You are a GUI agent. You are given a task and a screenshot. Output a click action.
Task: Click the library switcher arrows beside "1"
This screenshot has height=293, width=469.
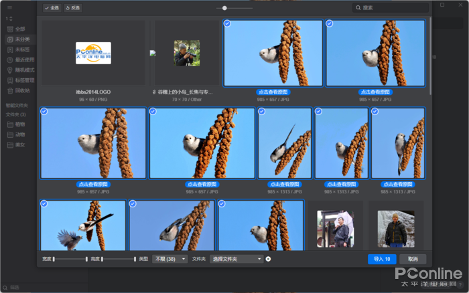(x=10, y=19)
